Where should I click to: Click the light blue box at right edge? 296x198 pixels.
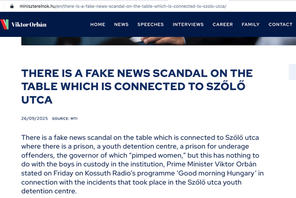pyautogui.click(x=292, y=72)
